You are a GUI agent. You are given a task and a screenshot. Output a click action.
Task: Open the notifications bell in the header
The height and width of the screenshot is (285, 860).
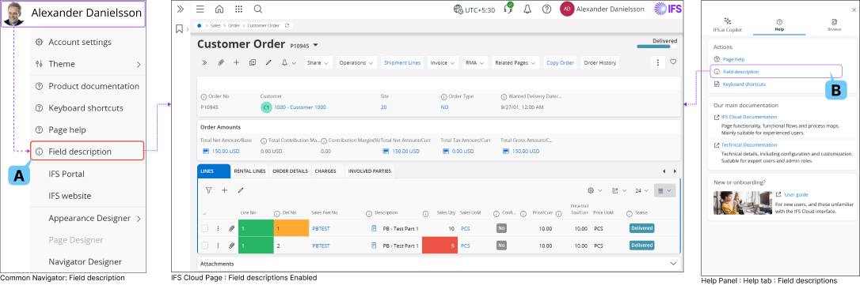pyautogui.click(x=527, y=9)
